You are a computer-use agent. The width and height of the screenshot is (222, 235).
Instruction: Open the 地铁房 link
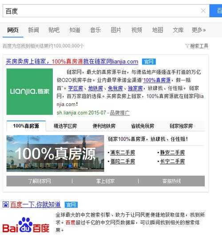95,88
